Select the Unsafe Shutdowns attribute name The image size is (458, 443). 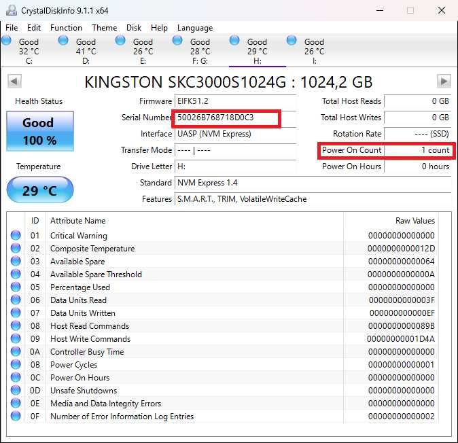coord(84,391)
